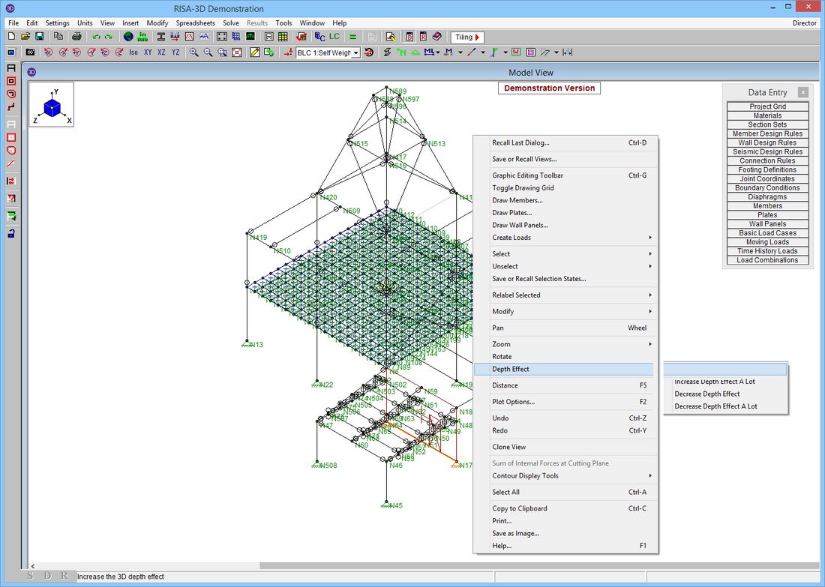Toggle joint labels N display icon
This screenshot has width=825, height=587.
click(x=402, y=52)
